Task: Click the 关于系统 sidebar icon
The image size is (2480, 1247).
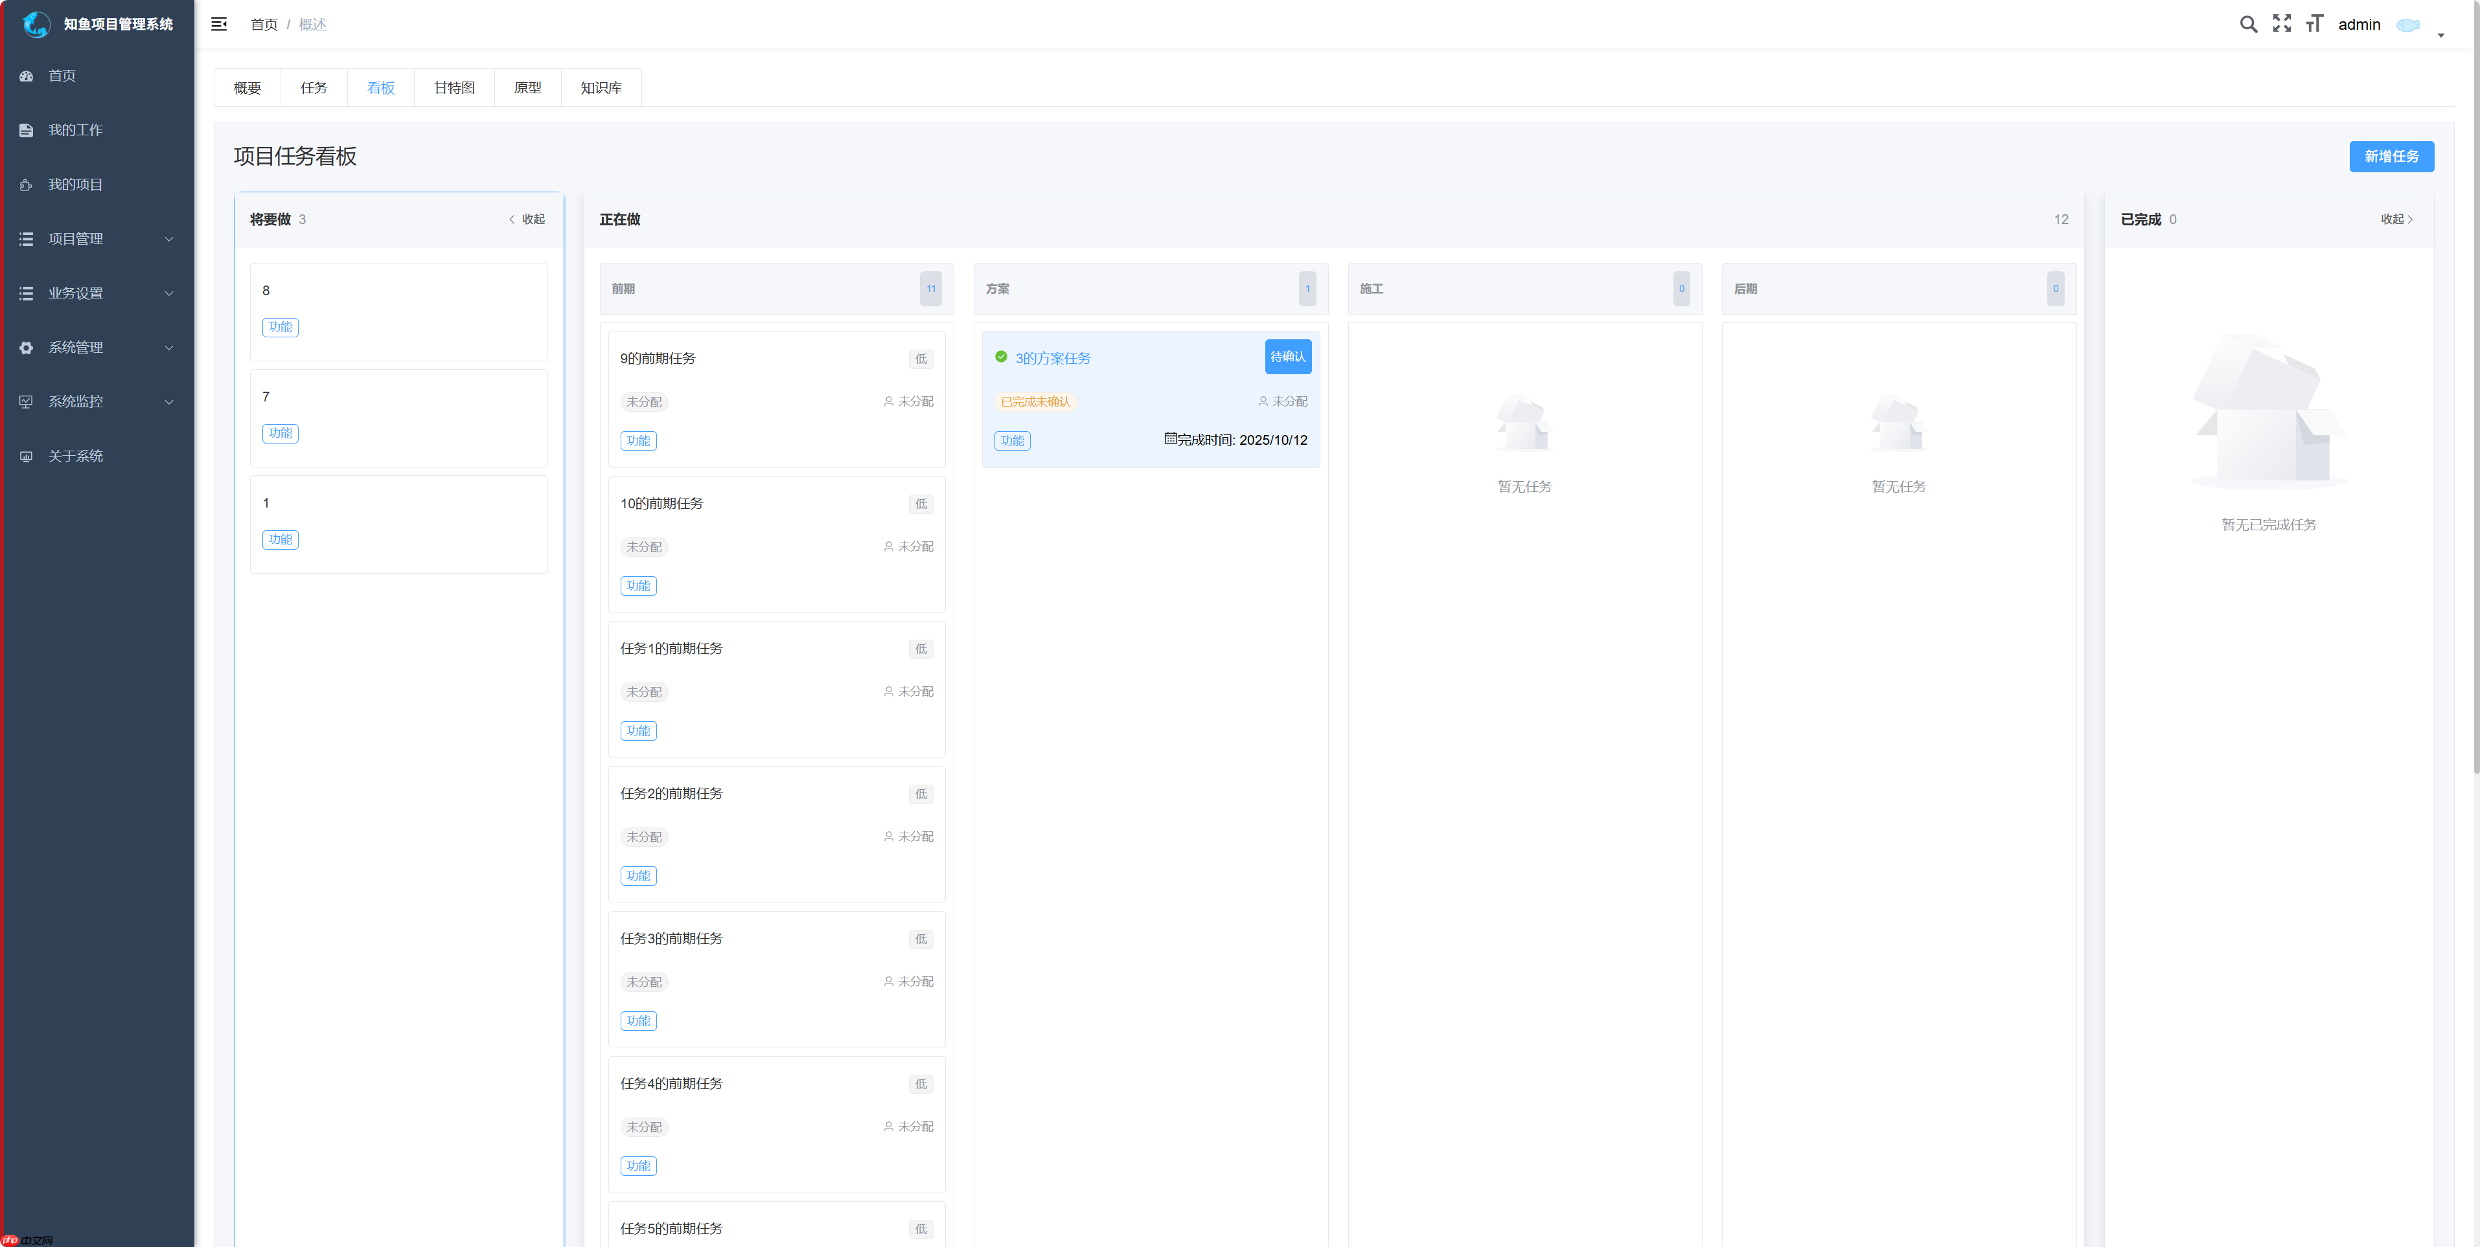Action: coord(25,456)
